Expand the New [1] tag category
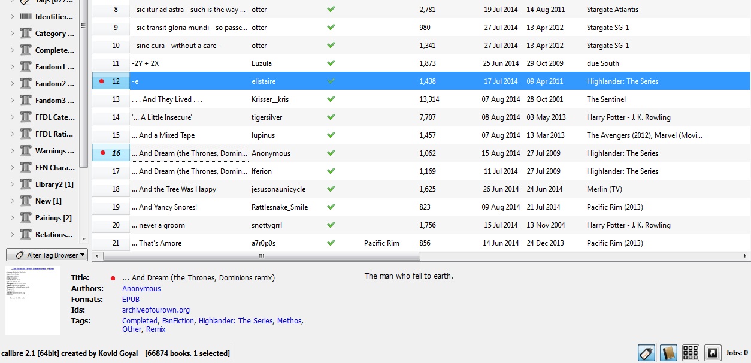The image size is (751, 363). pos(12,201)
